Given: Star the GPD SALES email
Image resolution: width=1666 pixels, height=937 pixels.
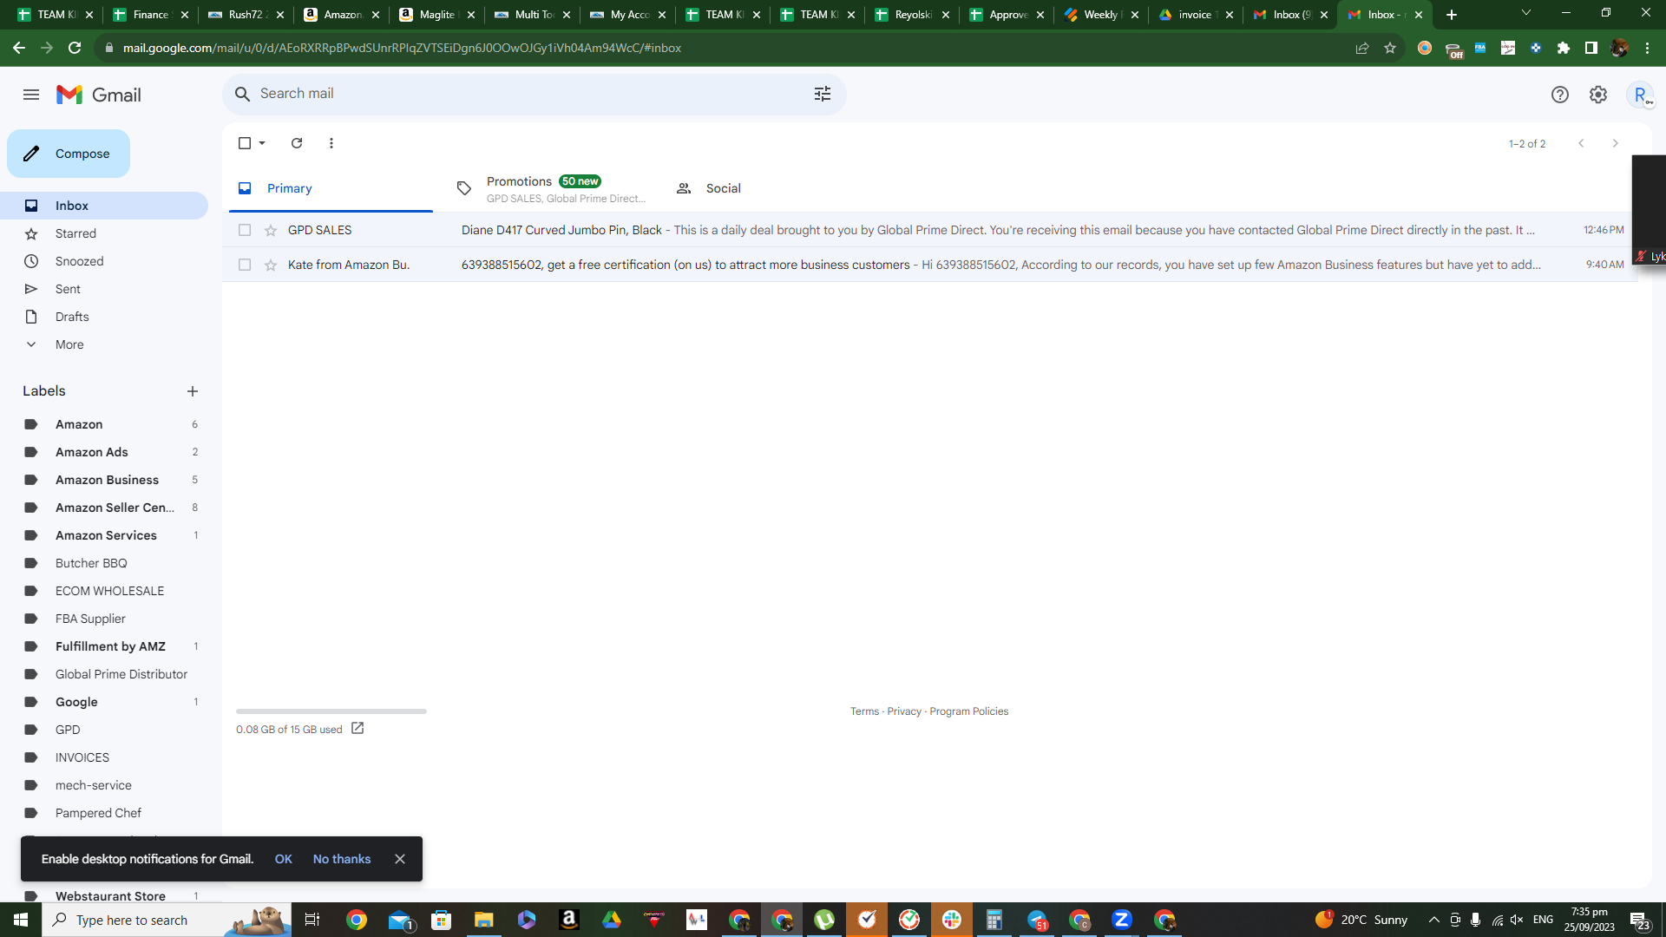Looking at the screenshot, I should 271,230.
